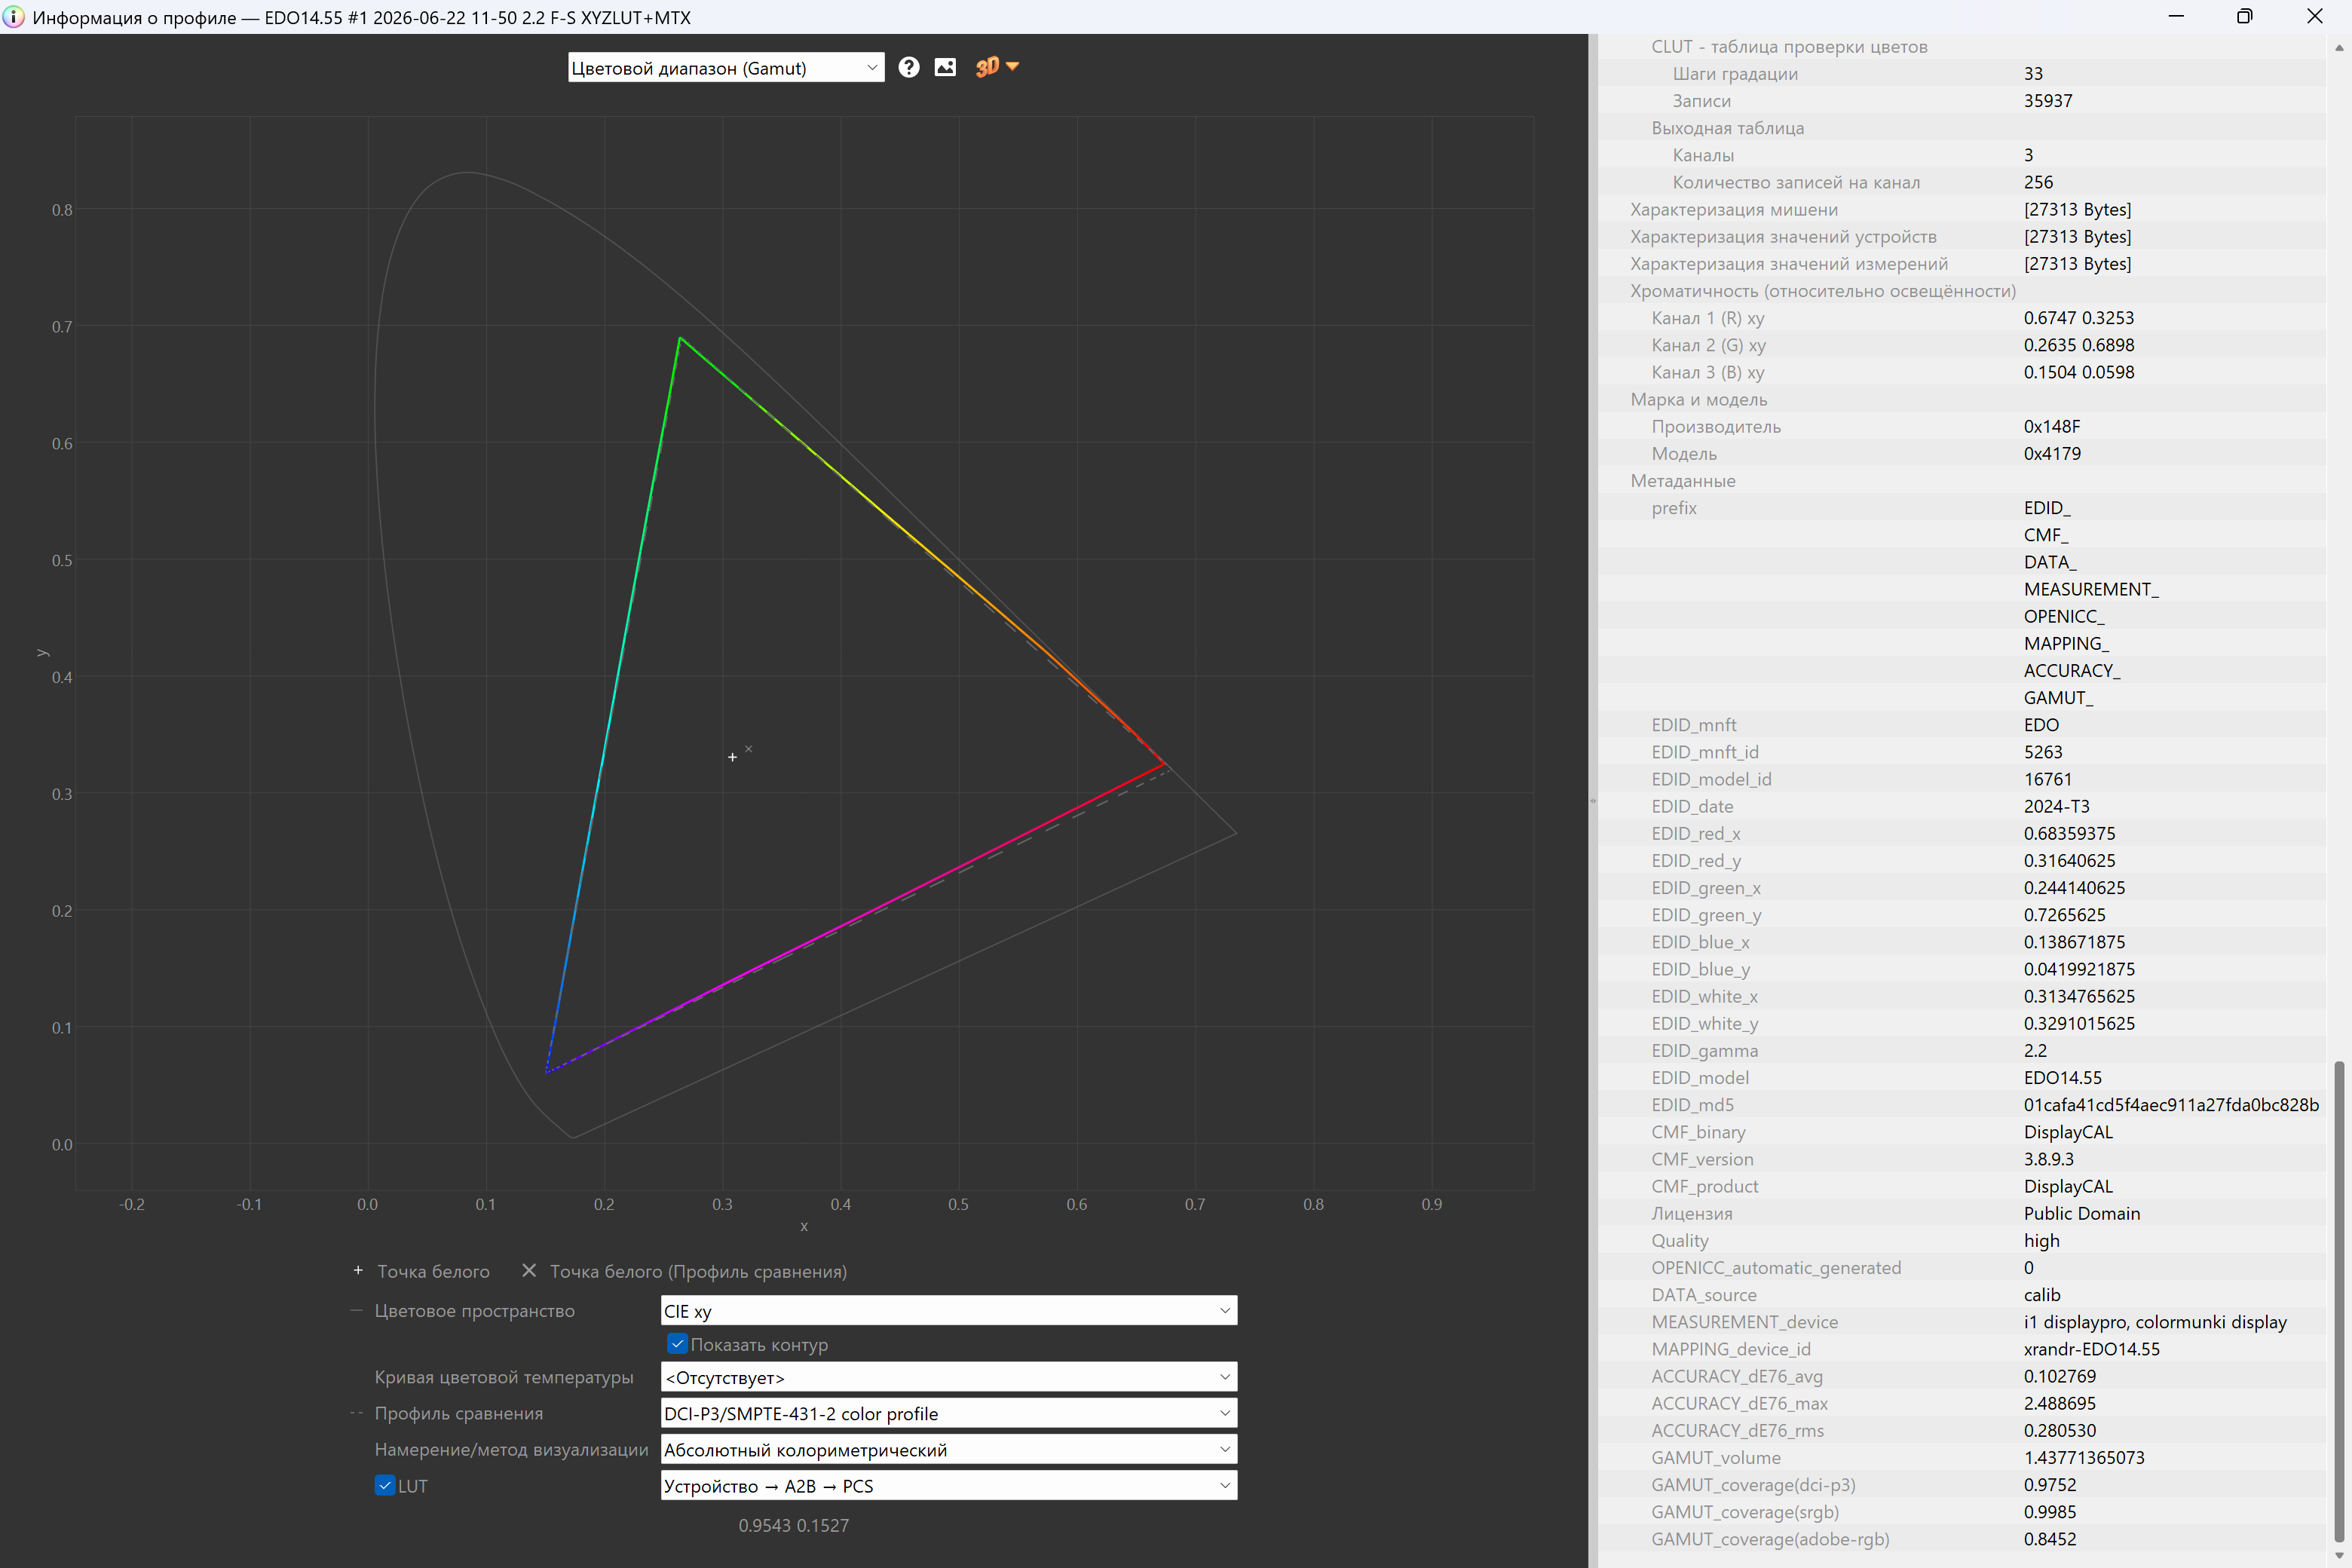Click the comparison white point X legend
Image resolution: width=2352 pixels, height=1568 pixels.
point(529,1270)
